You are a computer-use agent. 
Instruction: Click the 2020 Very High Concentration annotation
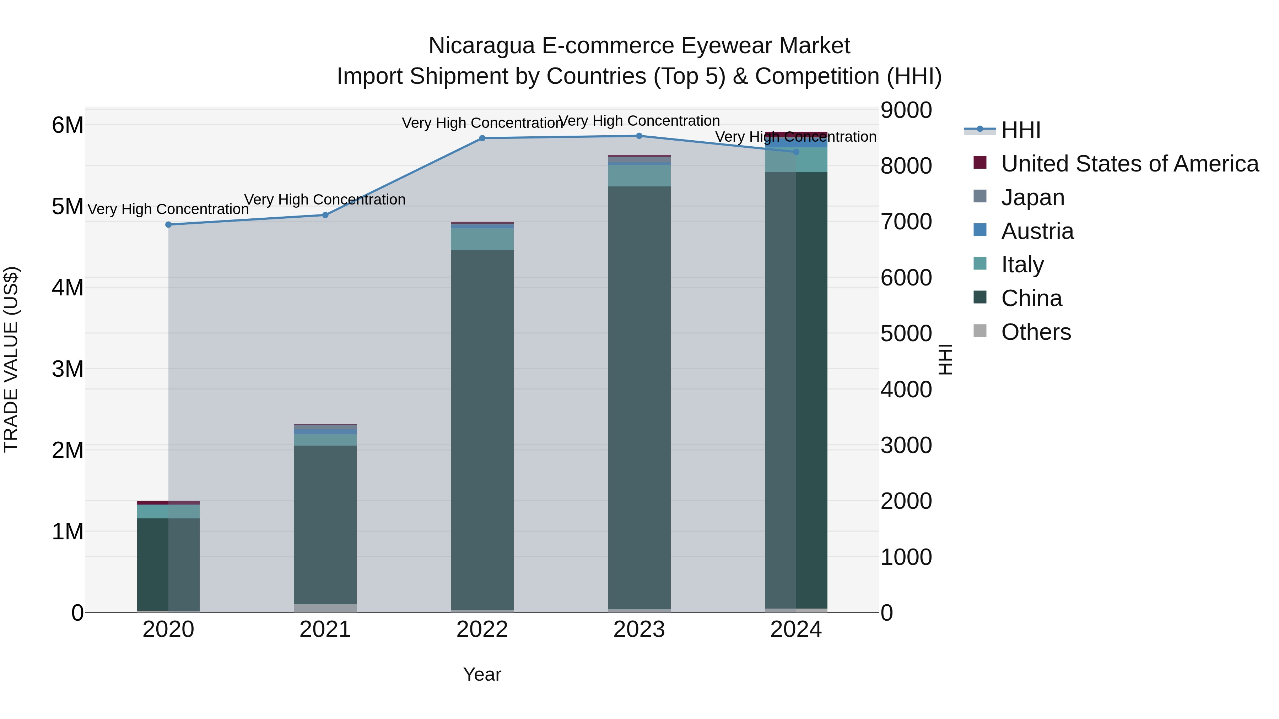[x=168, y=209]
